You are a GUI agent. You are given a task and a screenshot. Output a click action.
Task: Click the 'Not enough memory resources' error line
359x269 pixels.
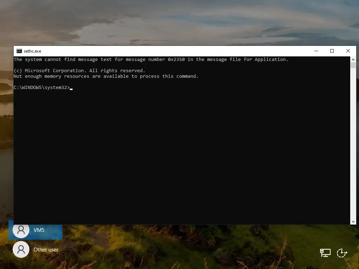pos(106,76)
